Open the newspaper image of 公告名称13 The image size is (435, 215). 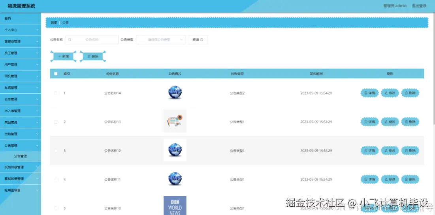[175, 121]
